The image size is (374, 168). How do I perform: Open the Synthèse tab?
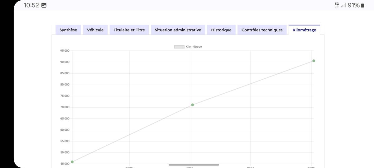68,30
